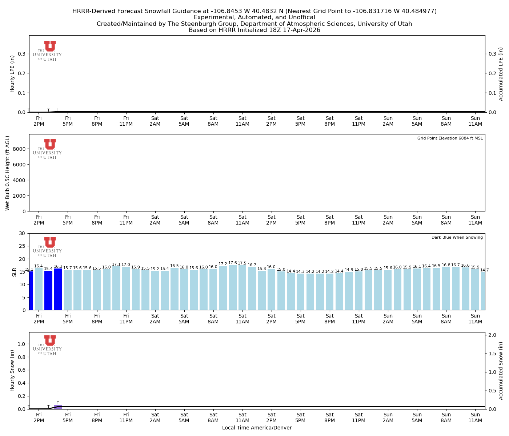Click the 'Local Time America/Denver' axis label
This screenshot has height=436, width=509.
point(257,428)
